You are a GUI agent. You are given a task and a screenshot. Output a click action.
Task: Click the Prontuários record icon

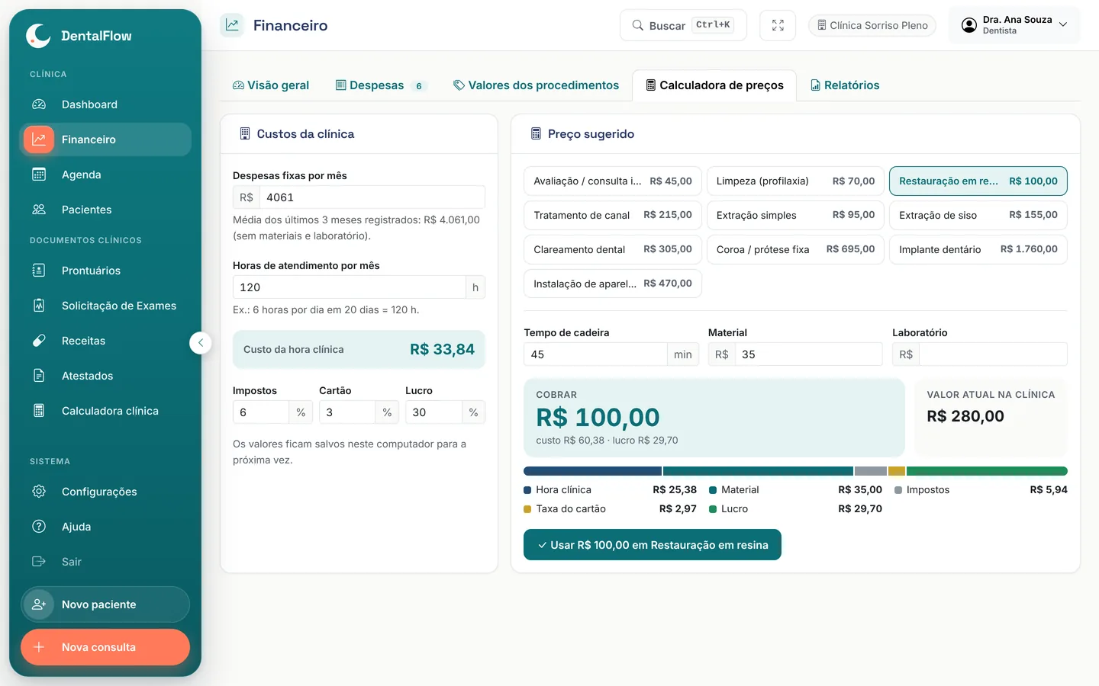[39, 271]
